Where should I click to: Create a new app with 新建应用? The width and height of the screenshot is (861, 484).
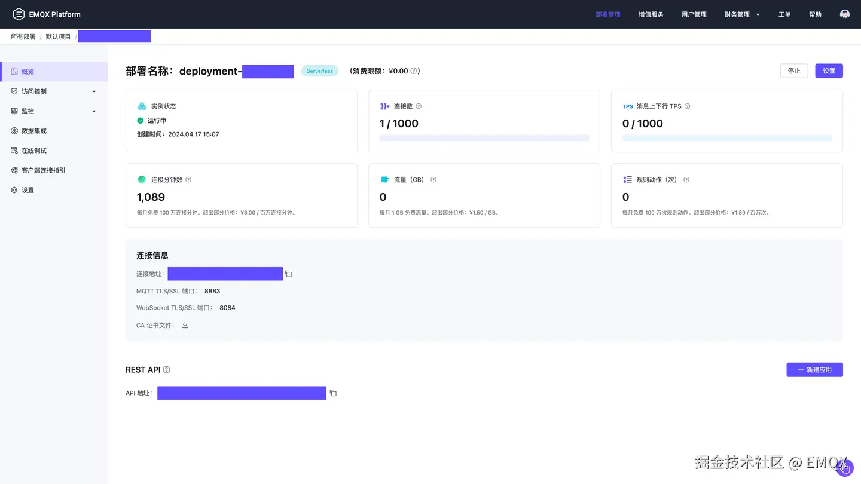coord(814,369)
